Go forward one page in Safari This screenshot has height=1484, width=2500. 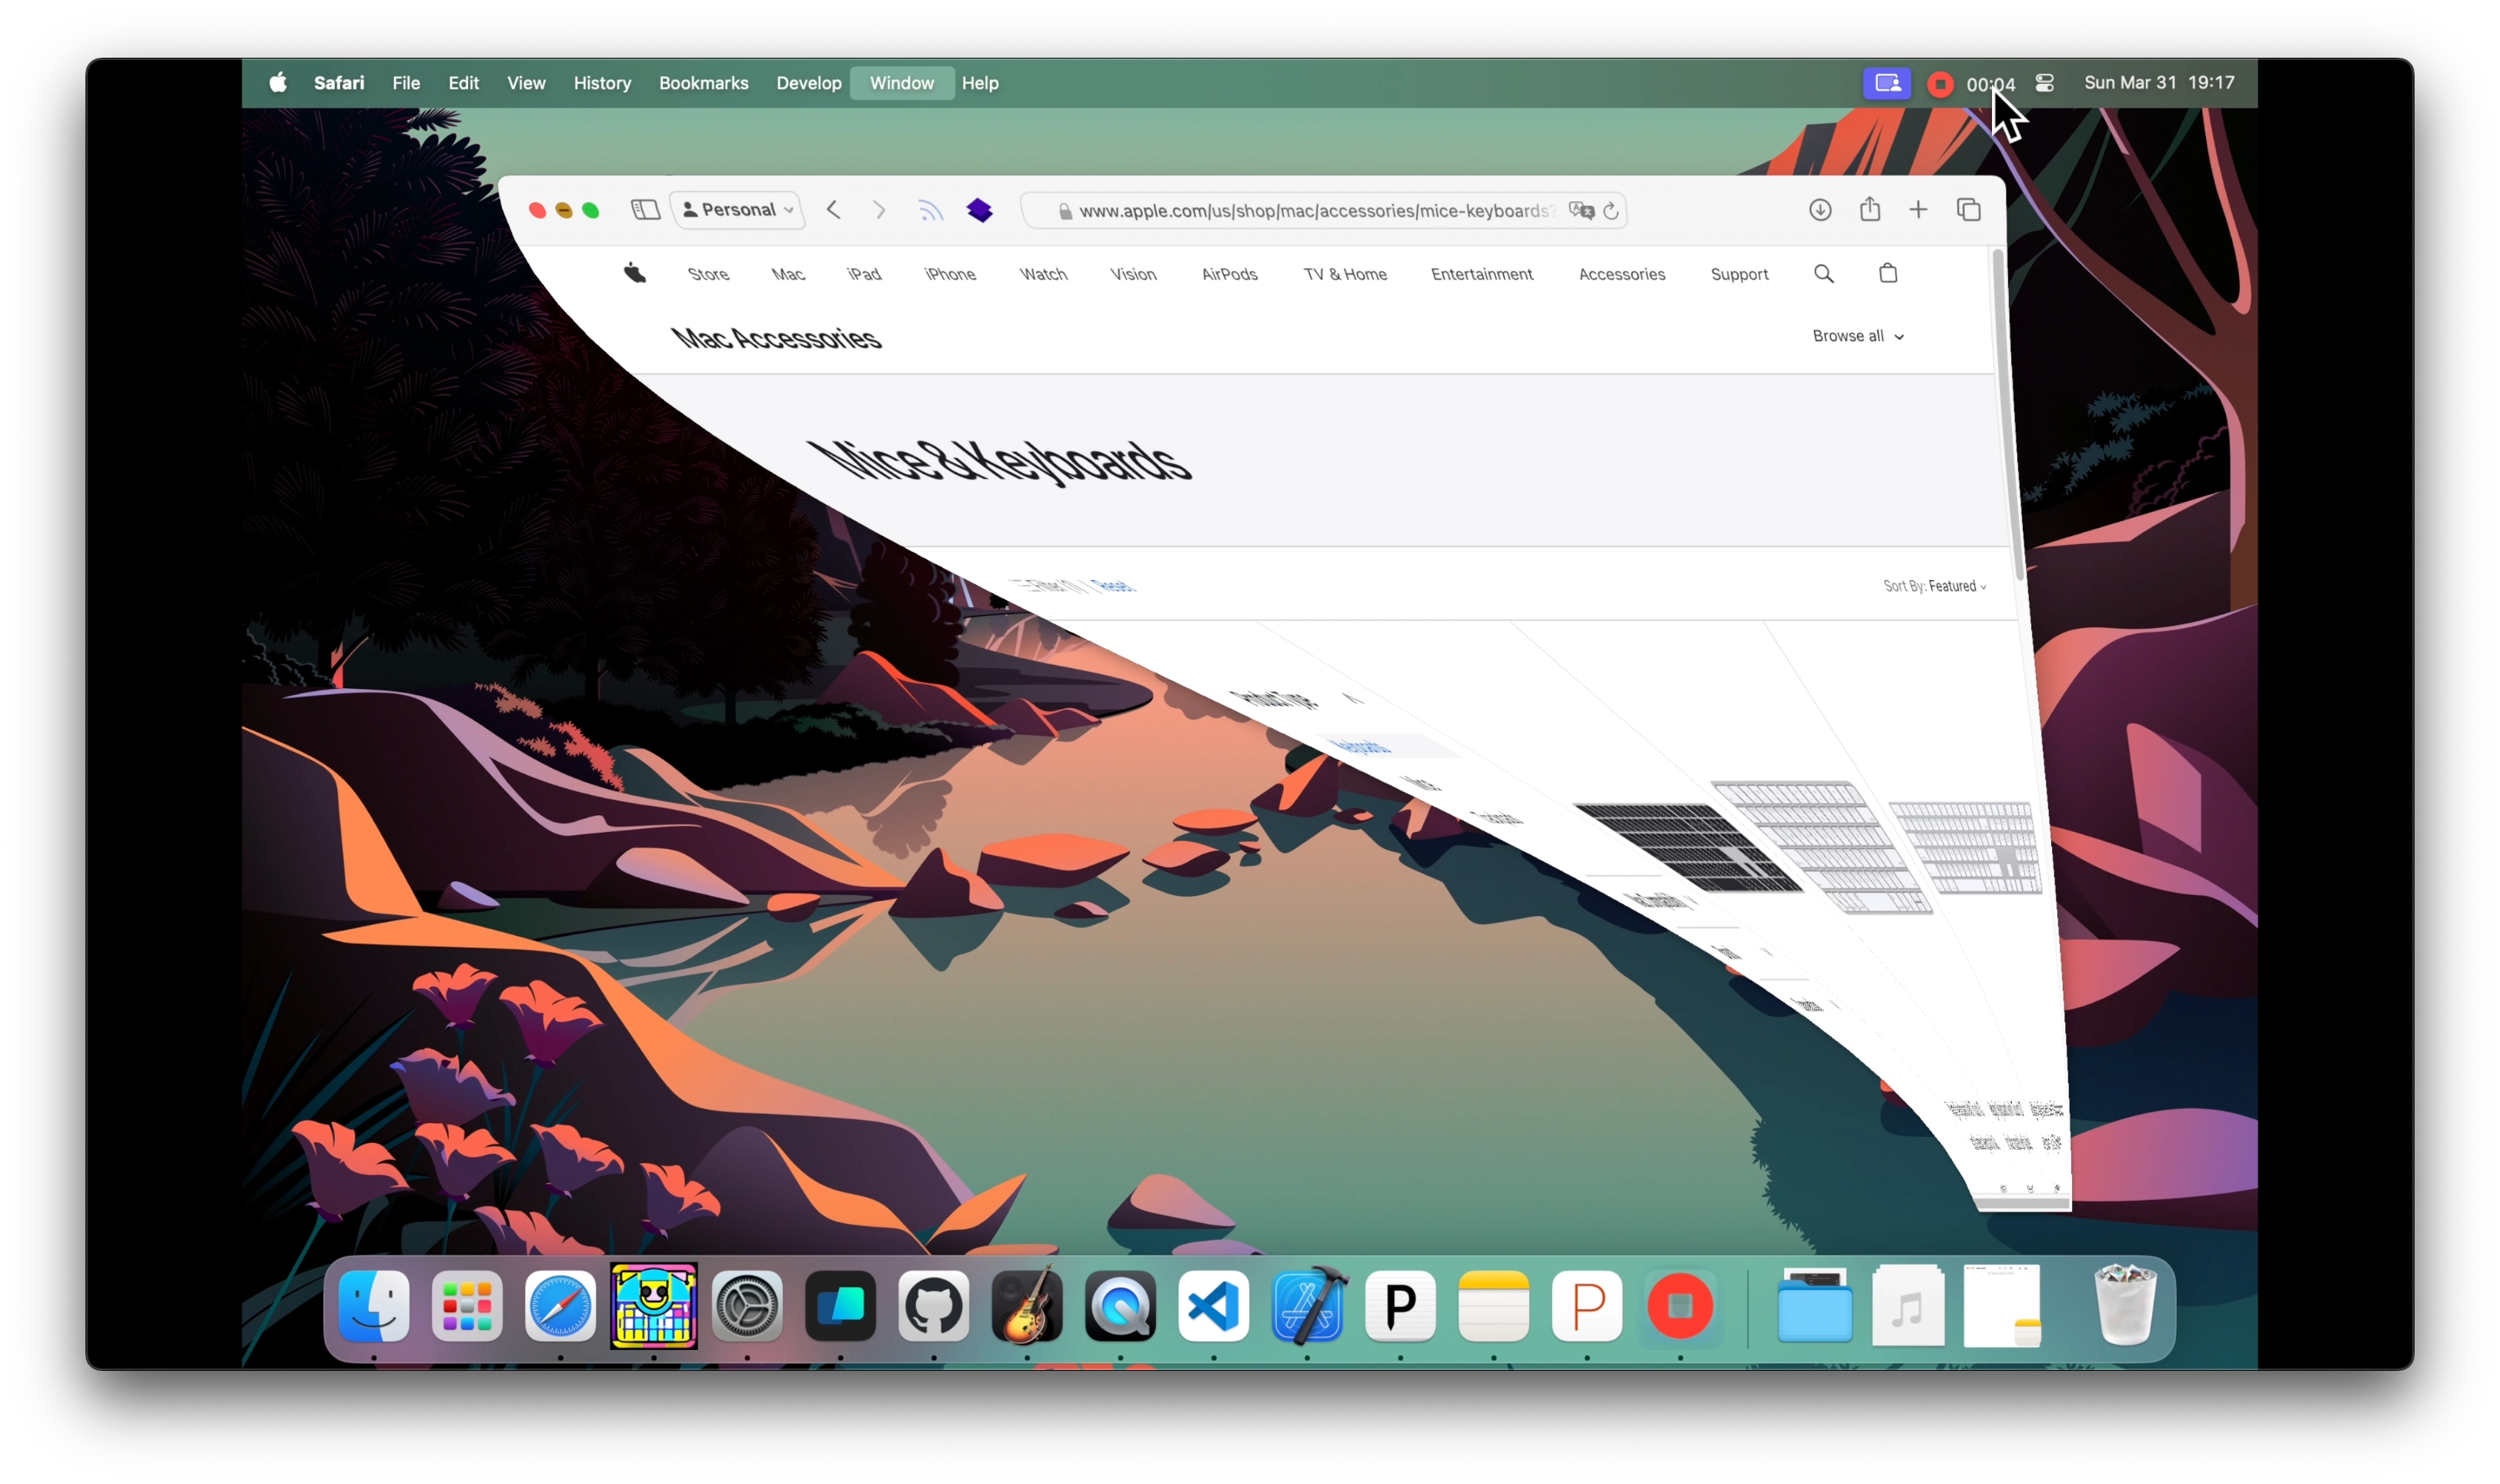tap(879, 210)
